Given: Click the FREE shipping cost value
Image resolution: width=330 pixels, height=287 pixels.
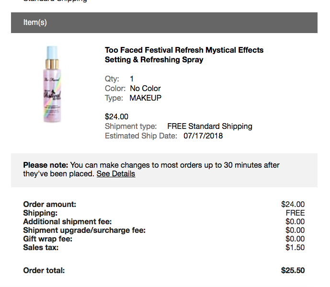Looking at the screenshot, I should pos(295,213).
